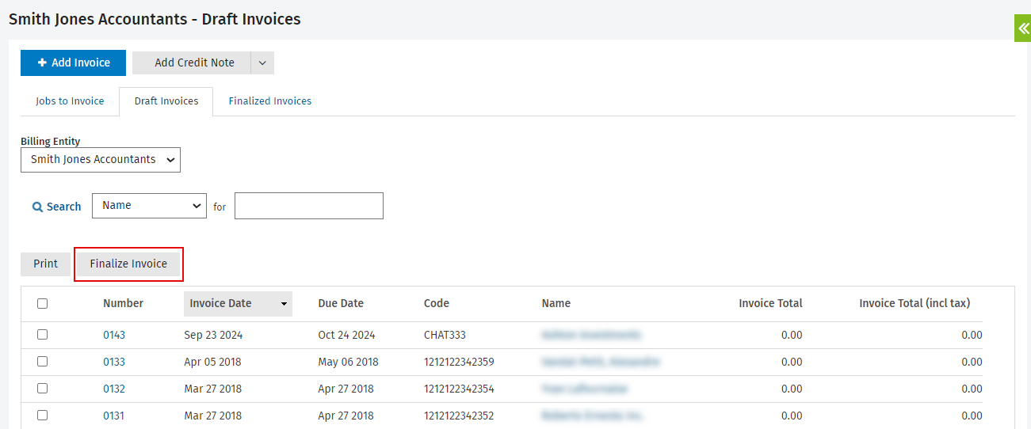Click the Oct 24 2024 due date cell
Viewport: 1031px width, 429px height.
click(x=346, y=335)
